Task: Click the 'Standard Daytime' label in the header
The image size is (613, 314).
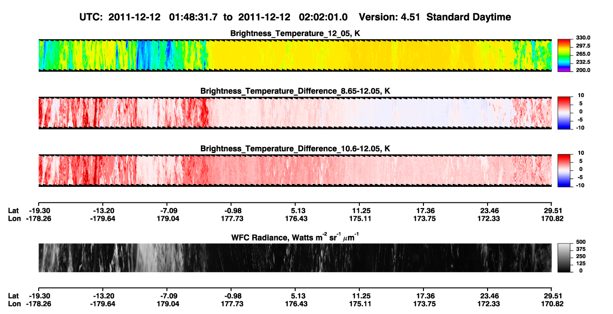Action: click(x=468, y=17)
